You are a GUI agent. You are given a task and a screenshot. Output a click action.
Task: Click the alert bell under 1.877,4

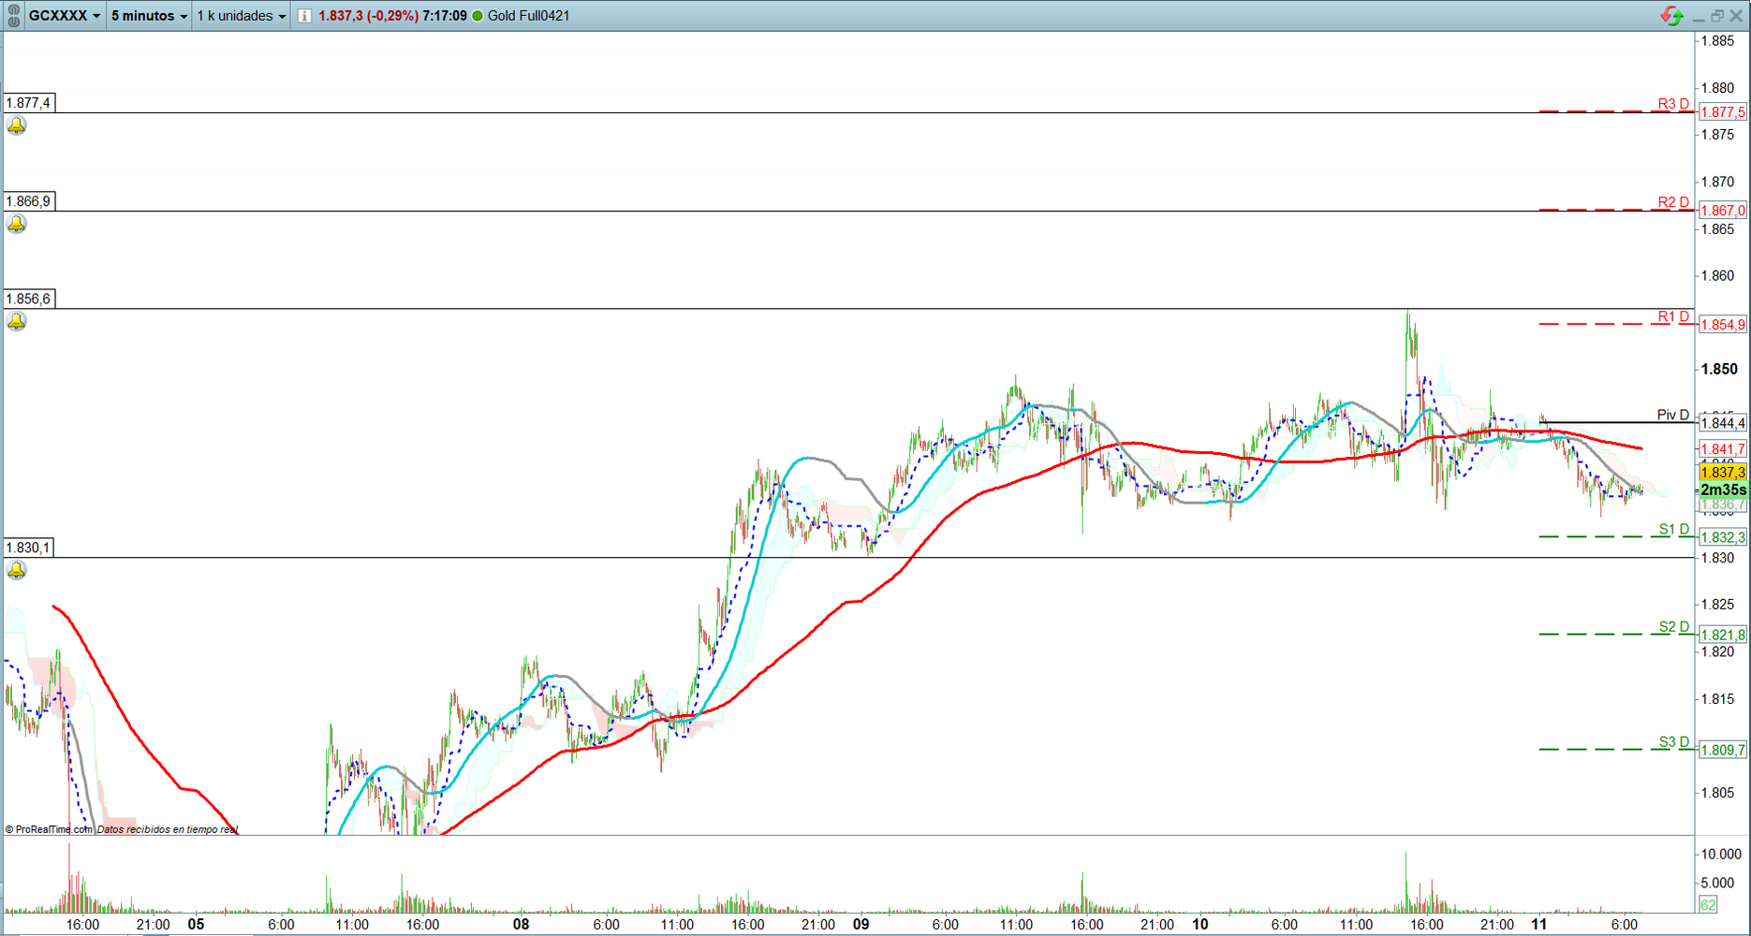pyautogui.click(x=17, y=126)
